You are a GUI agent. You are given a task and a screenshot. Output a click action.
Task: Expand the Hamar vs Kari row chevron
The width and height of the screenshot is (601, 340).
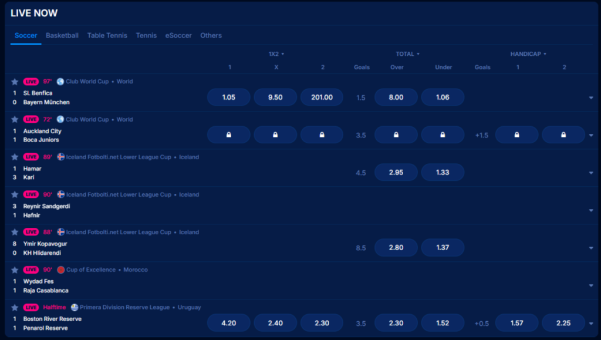pyautogui.click(x=592, y=172)
